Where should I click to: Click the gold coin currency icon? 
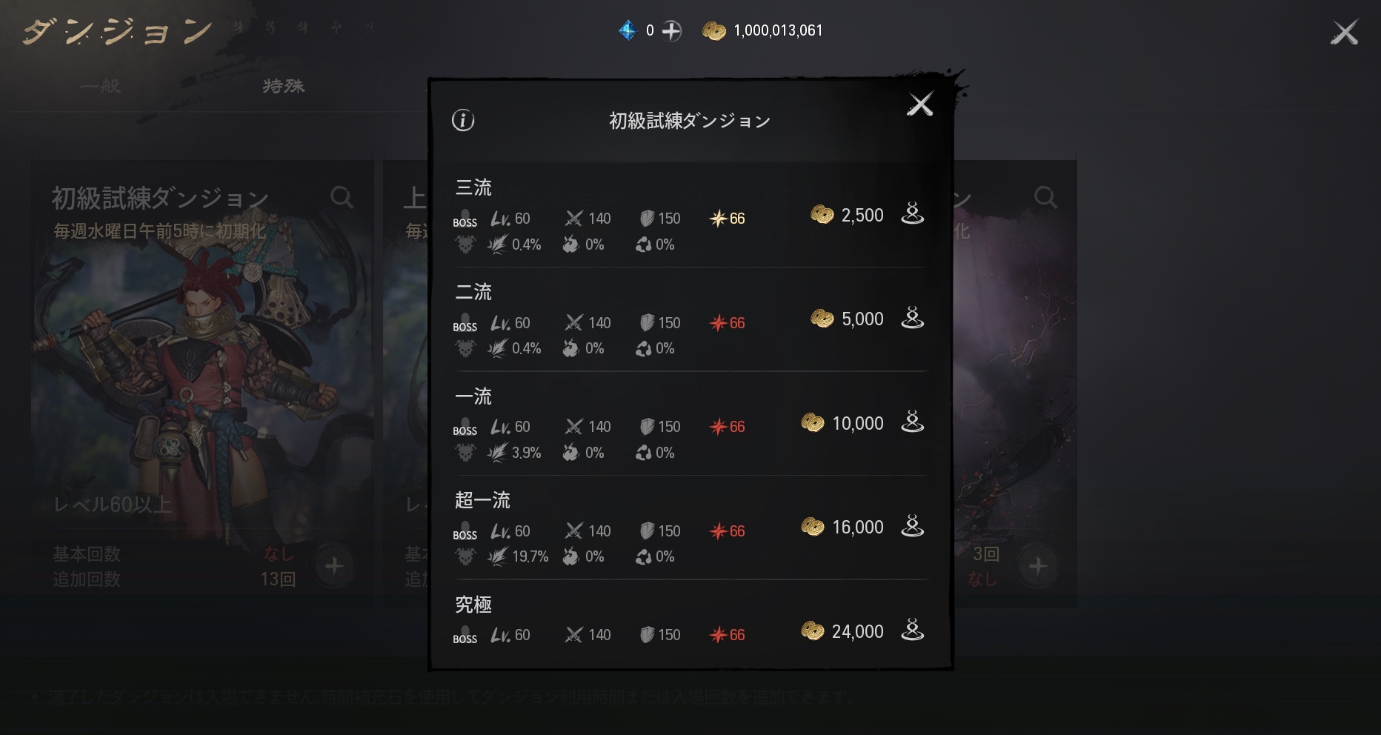pyautogui.click(x=714, y=31)
